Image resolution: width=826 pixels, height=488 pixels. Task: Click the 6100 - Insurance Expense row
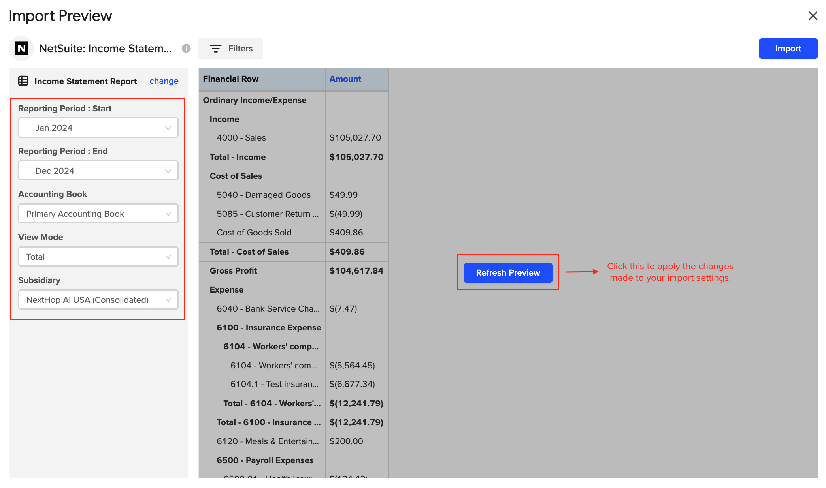point(269,327)
